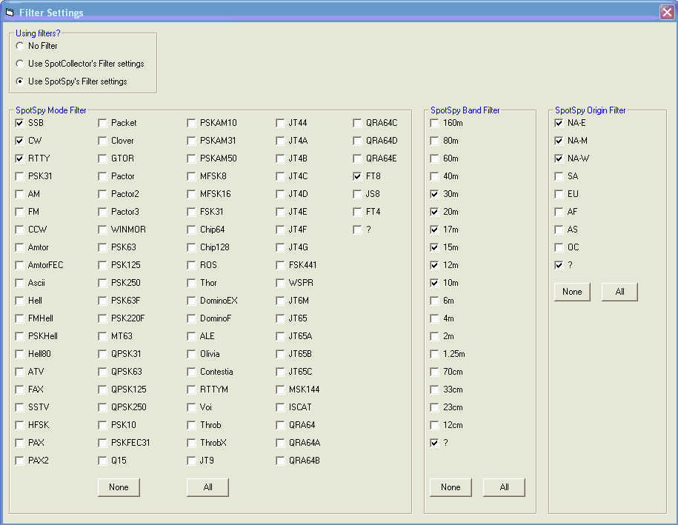Tick the 40m band checkbox
678x525 pixels.
[x=434, y=176]
